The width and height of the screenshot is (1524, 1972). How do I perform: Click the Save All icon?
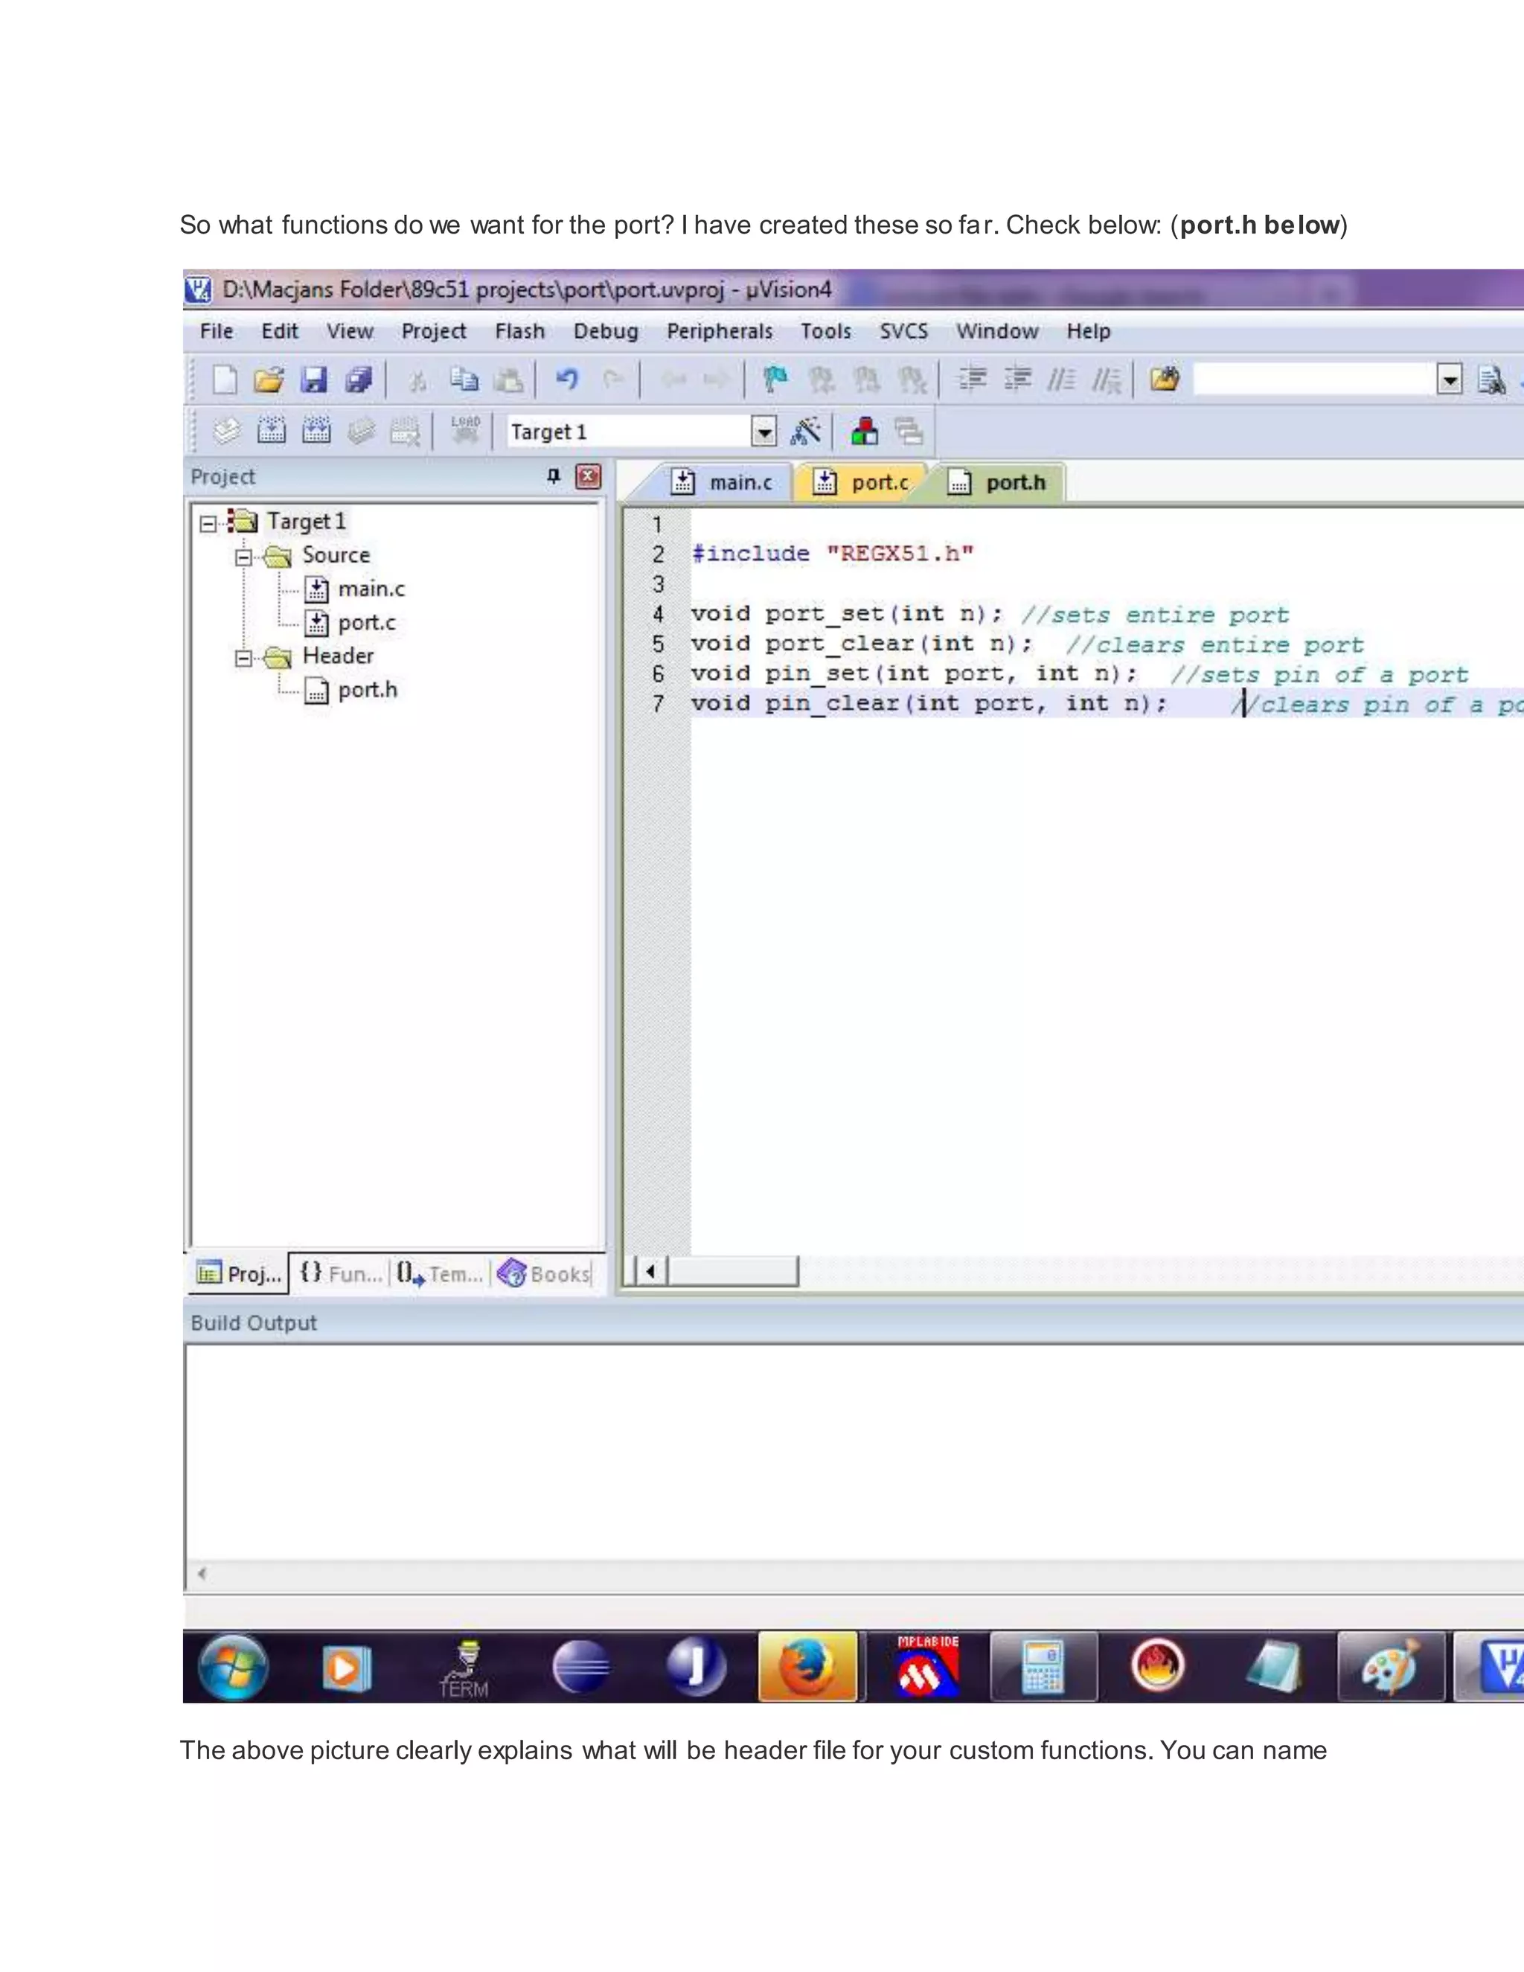point(359,380)
